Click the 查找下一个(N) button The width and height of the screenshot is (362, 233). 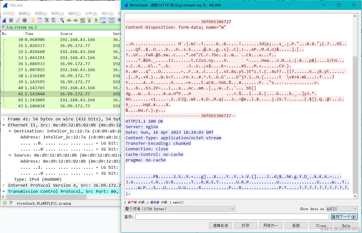pos(344,217)
